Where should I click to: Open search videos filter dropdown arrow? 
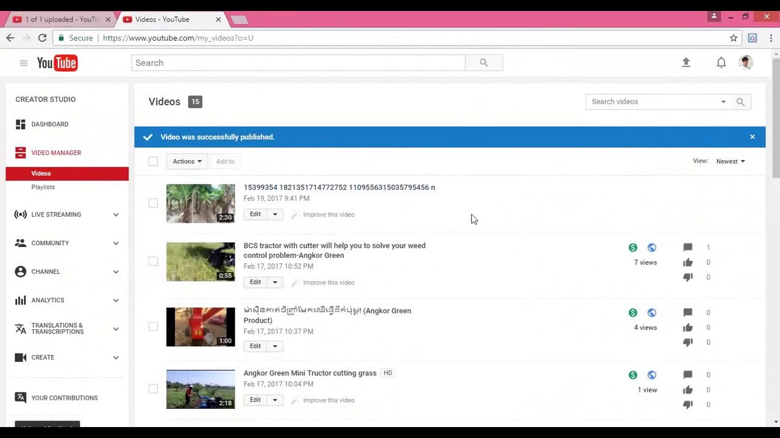tap(723, 102)
